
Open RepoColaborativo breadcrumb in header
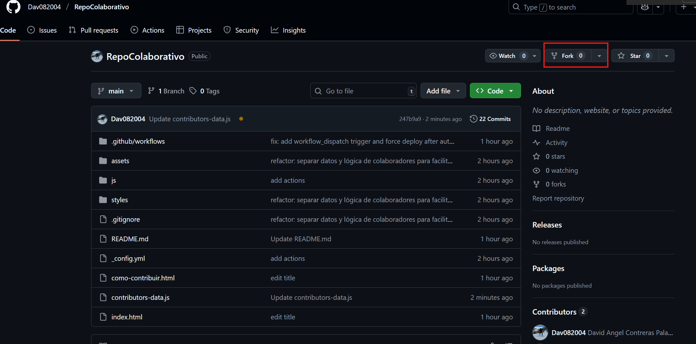tap(102, 7)
